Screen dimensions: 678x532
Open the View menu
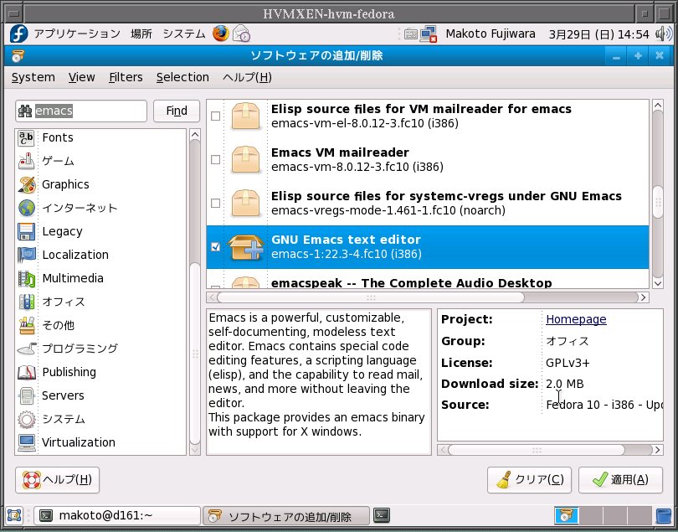coord(82,77)
